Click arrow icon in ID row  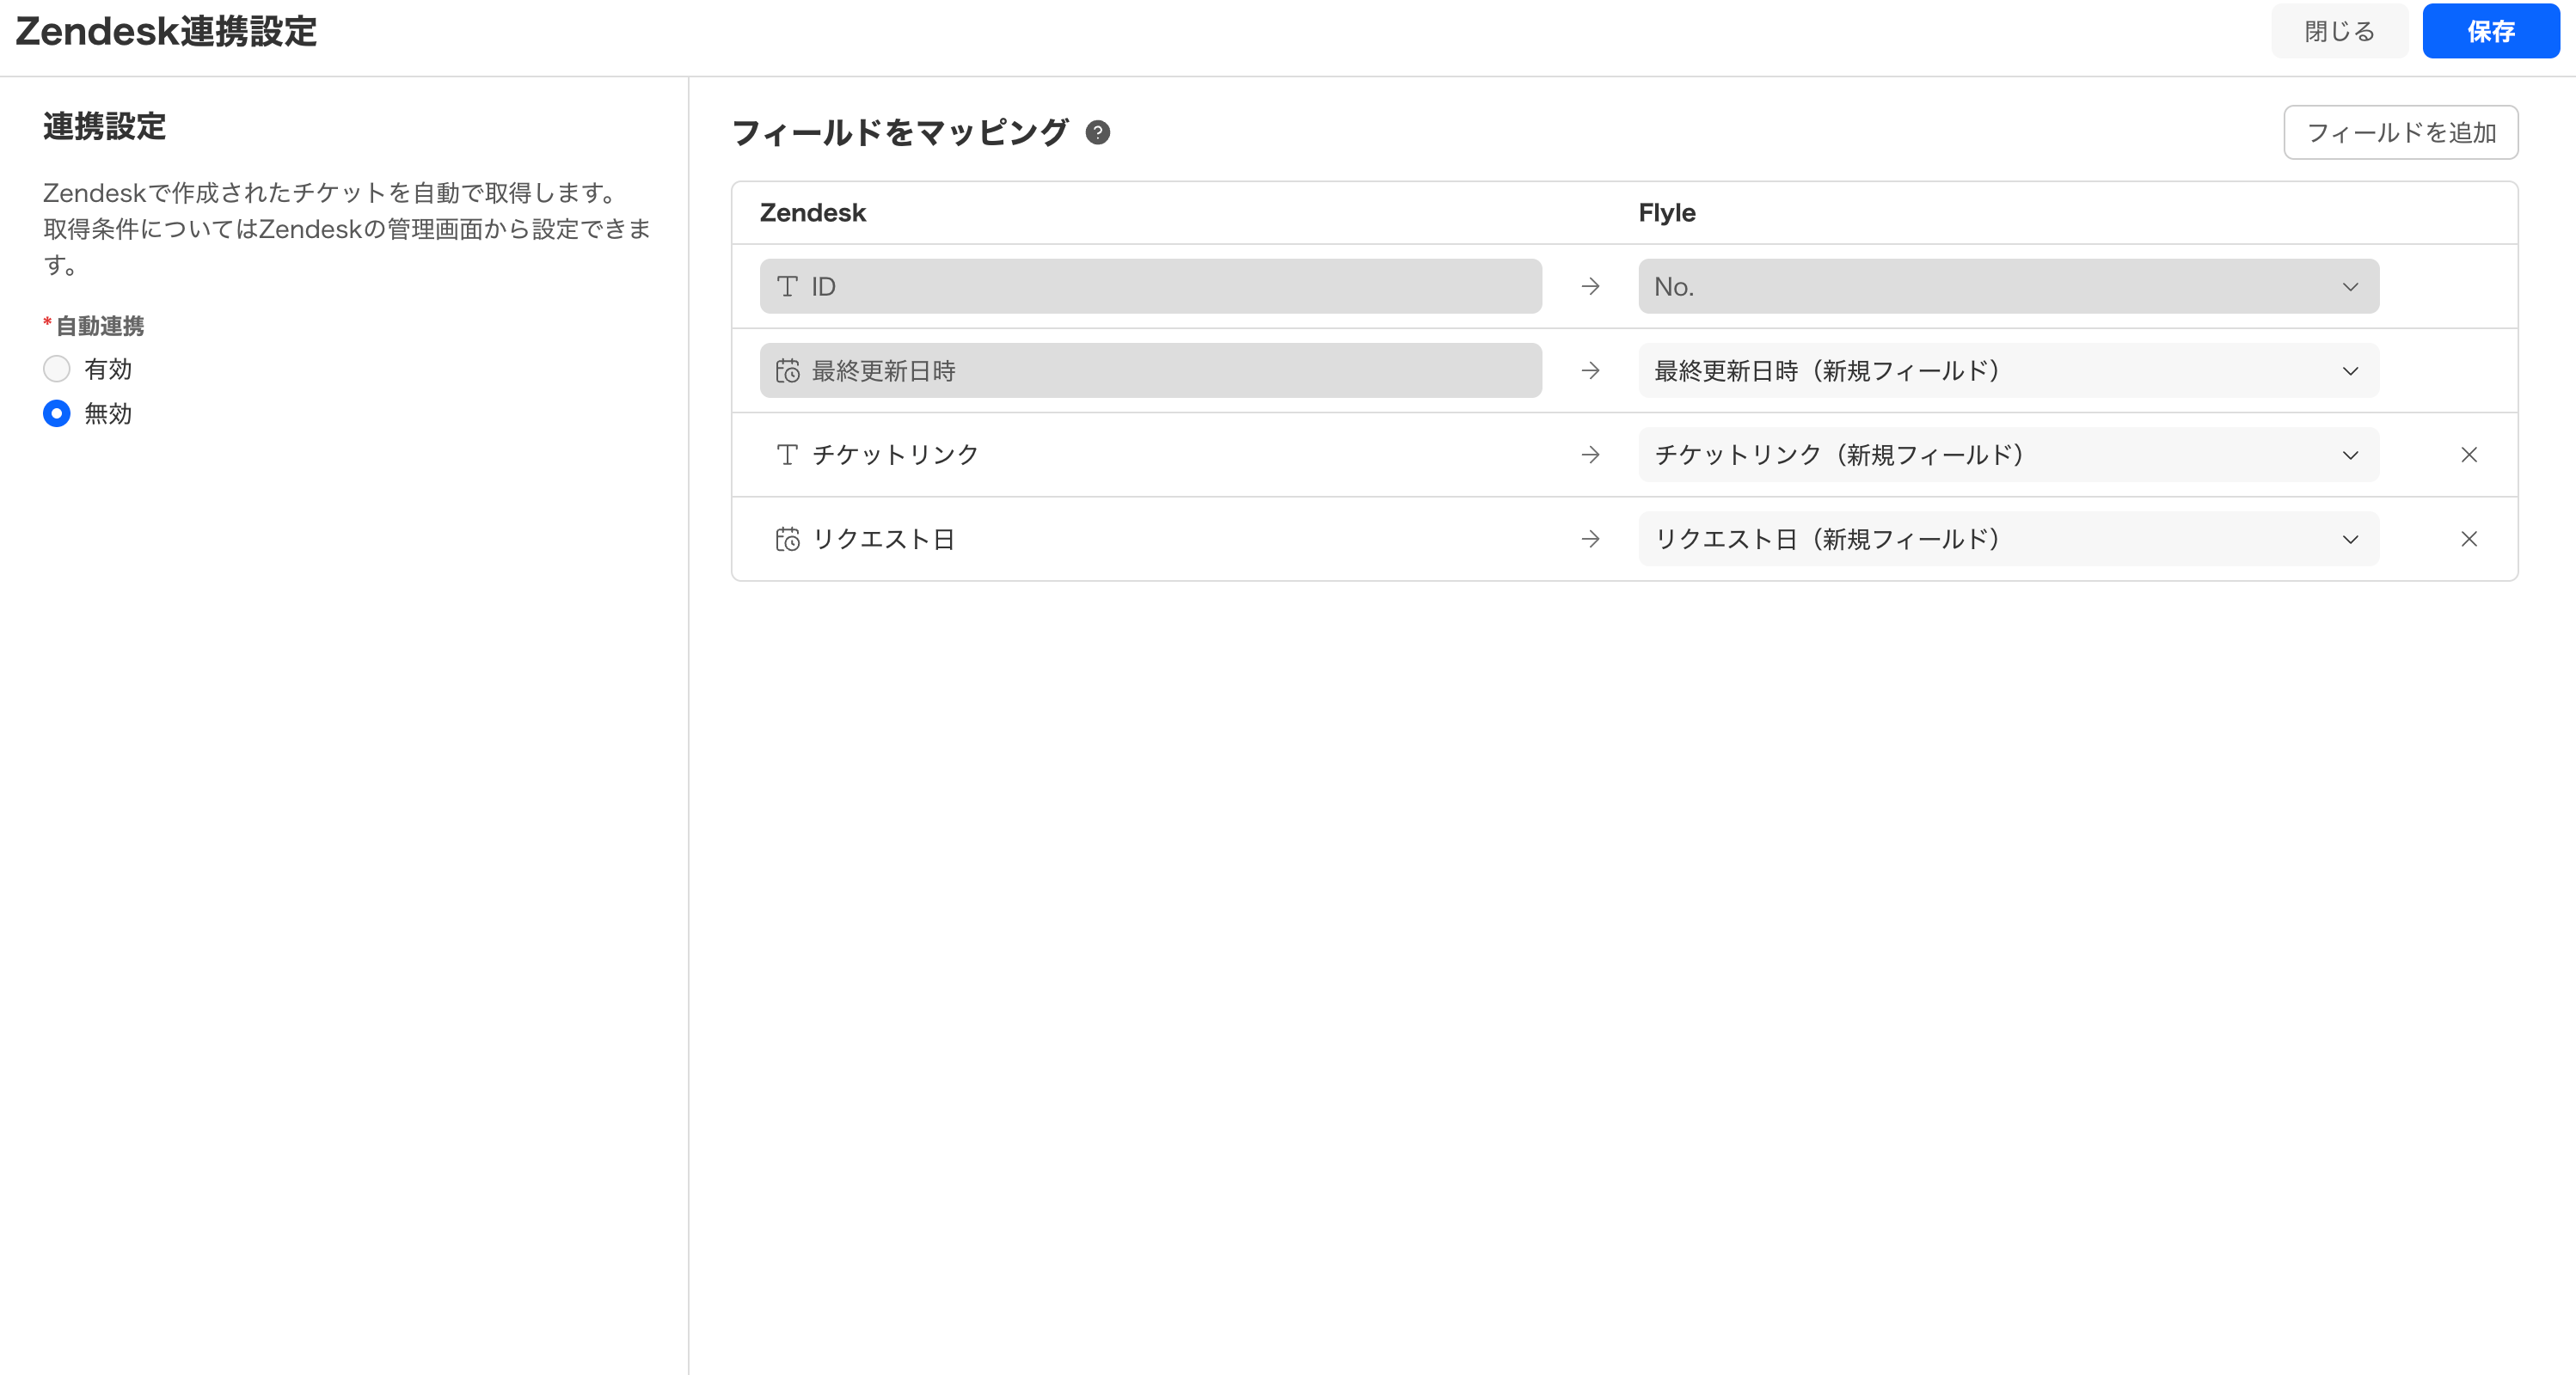coord(1590,287)
